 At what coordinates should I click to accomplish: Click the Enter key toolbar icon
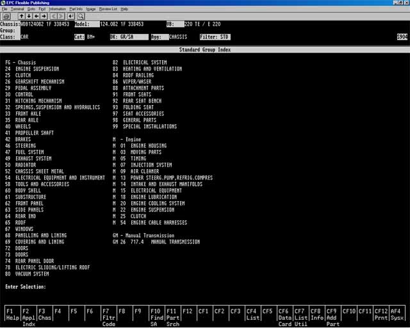[71, 16]
